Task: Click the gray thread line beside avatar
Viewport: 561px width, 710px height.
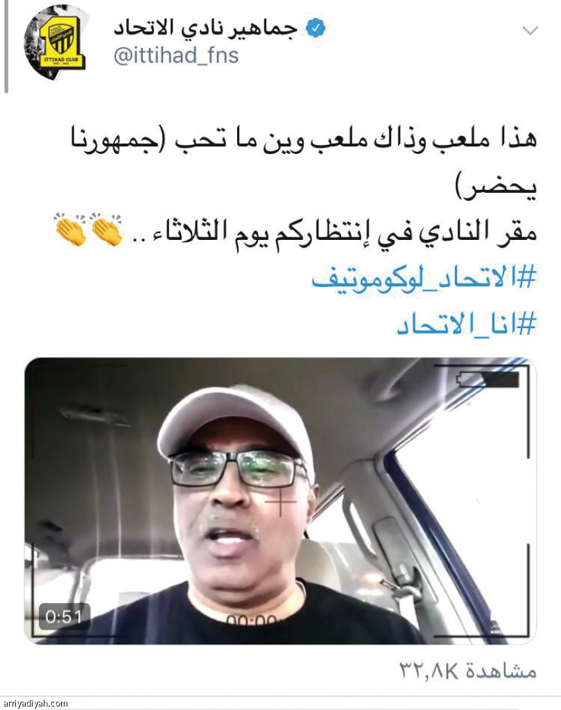Action: coord(6,46)
